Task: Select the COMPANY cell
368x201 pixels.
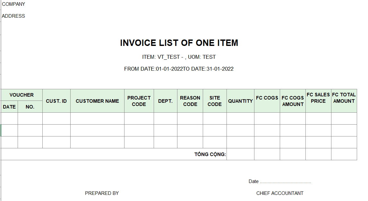Action: (13, 4)
